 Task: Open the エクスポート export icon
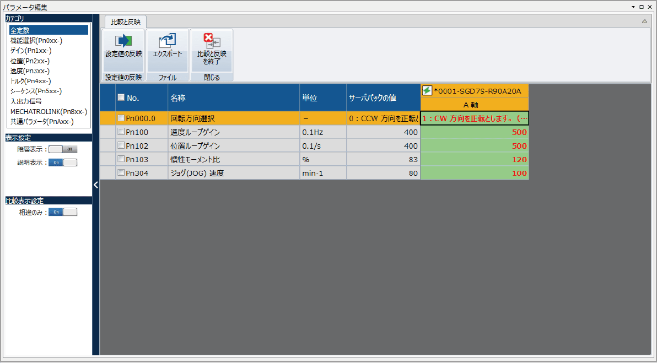click(x=167, y=40)
